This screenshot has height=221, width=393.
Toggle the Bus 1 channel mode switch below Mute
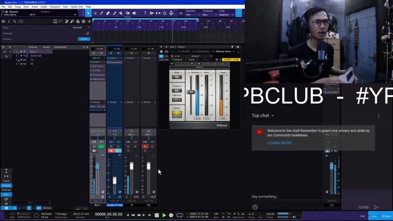(x=95, y=150)
